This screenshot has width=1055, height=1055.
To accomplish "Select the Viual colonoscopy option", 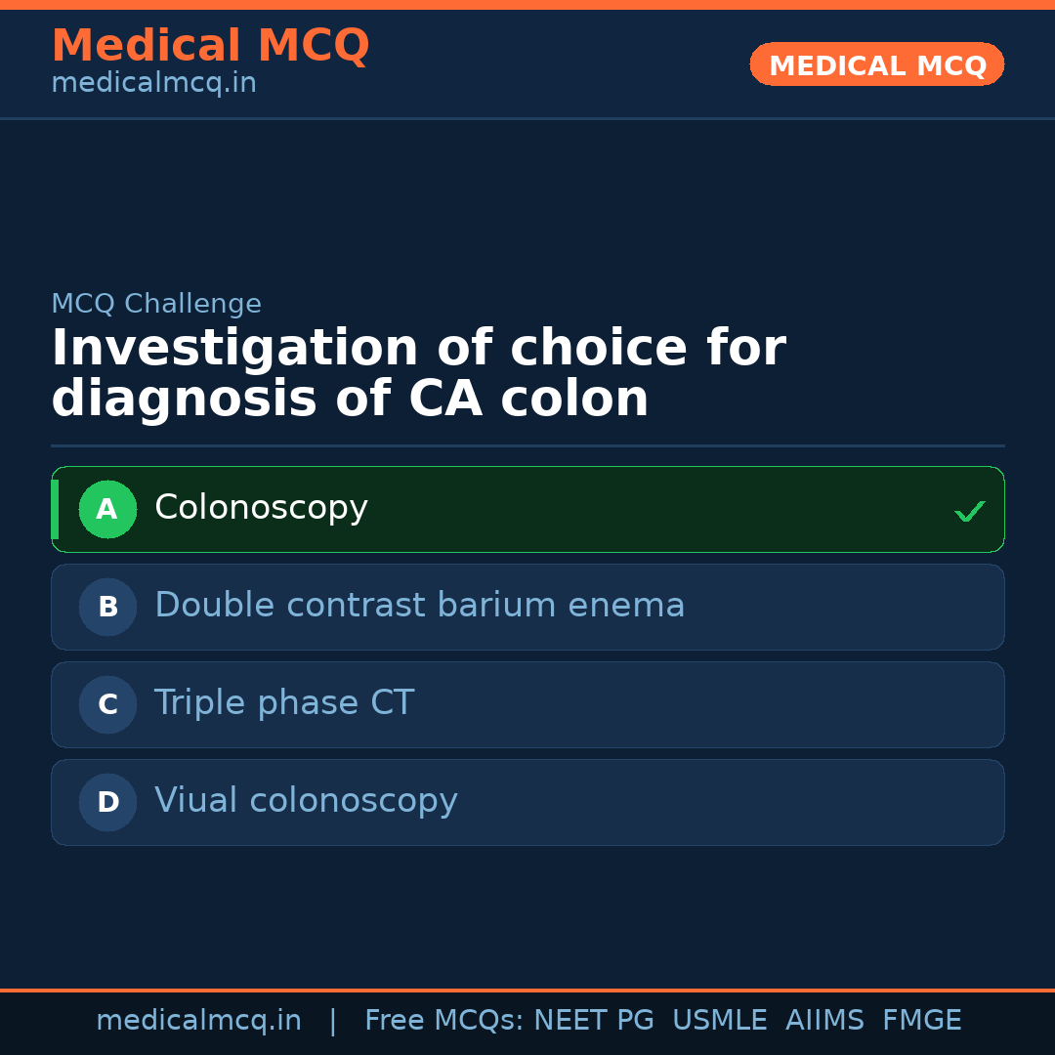I will [527, 803].
